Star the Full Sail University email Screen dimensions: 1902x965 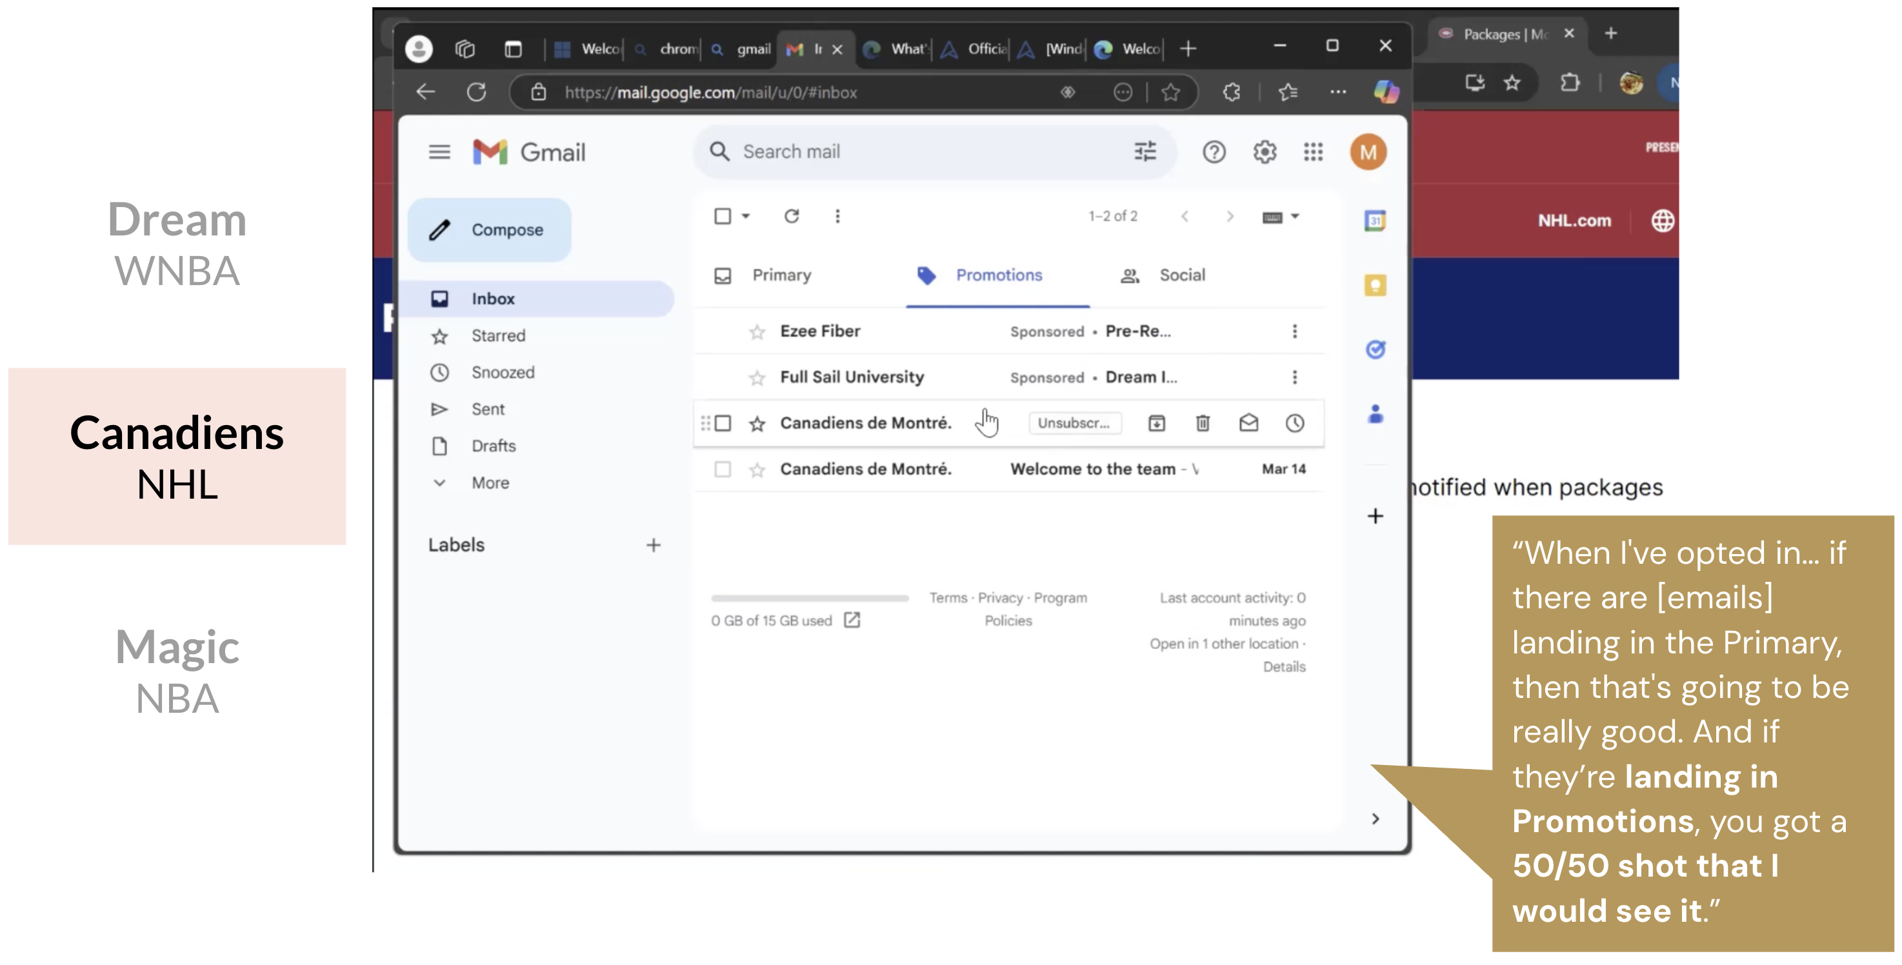click(757, 378)
